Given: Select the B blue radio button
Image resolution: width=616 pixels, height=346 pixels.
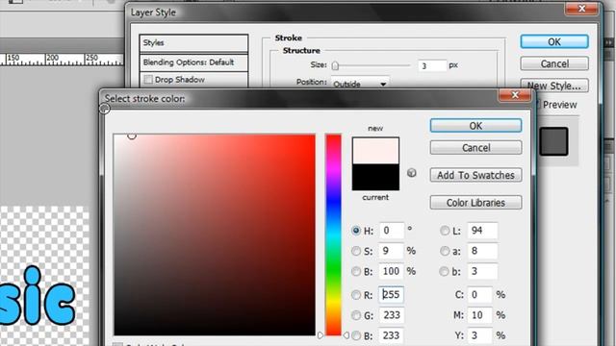Looking at the screenshot, I should point(356,335).
